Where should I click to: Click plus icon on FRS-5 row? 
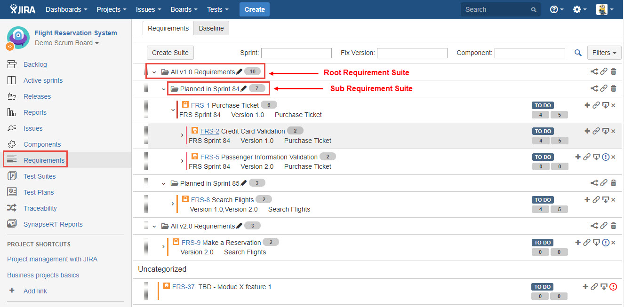click(578, 157)
